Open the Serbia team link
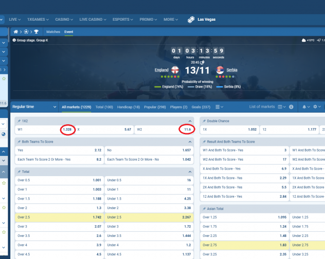The image size is (325, 259). point(232,70)
